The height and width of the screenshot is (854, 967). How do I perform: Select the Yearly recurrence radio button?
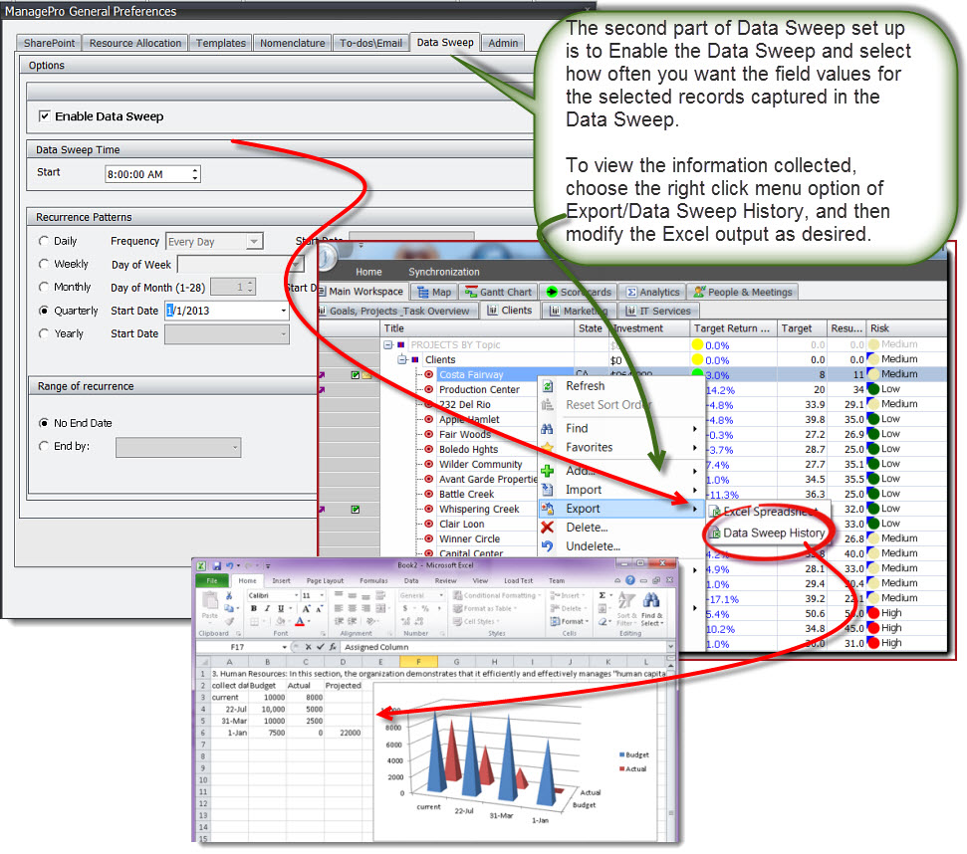[x=43, y=333]
